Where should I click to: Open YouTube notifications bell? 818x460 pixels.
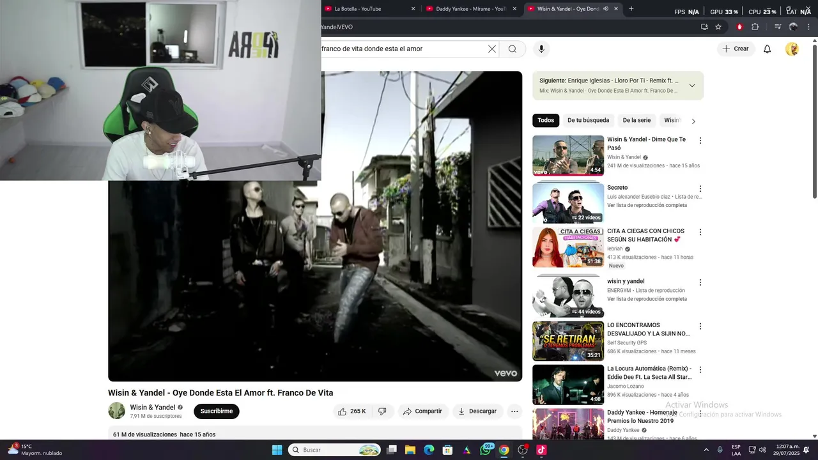(768, 49)
